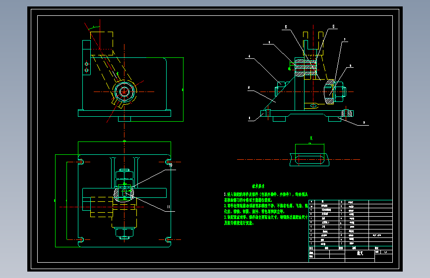Click the green "K" view label

tap(311, 138)
